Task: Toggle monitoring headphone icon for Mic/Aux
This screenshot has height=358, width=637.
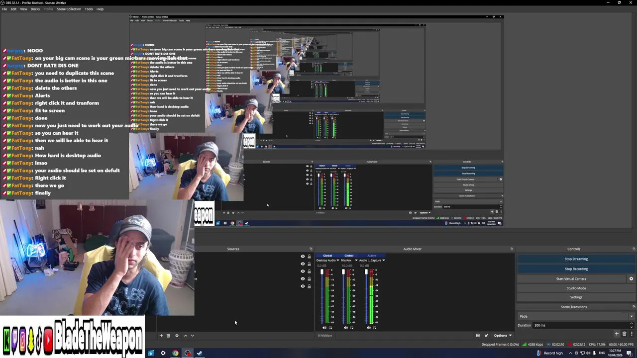Action: pos(352,328)
